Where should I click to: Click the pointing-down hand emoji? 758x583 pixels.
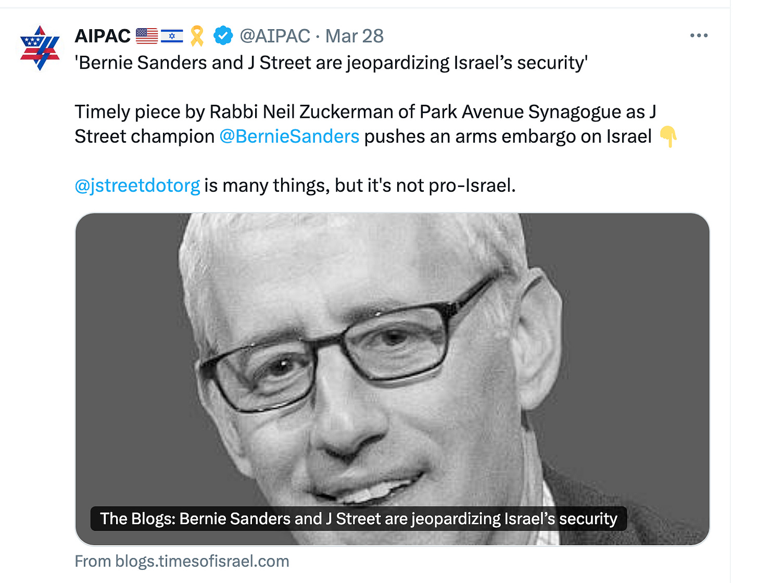point(668,137)
